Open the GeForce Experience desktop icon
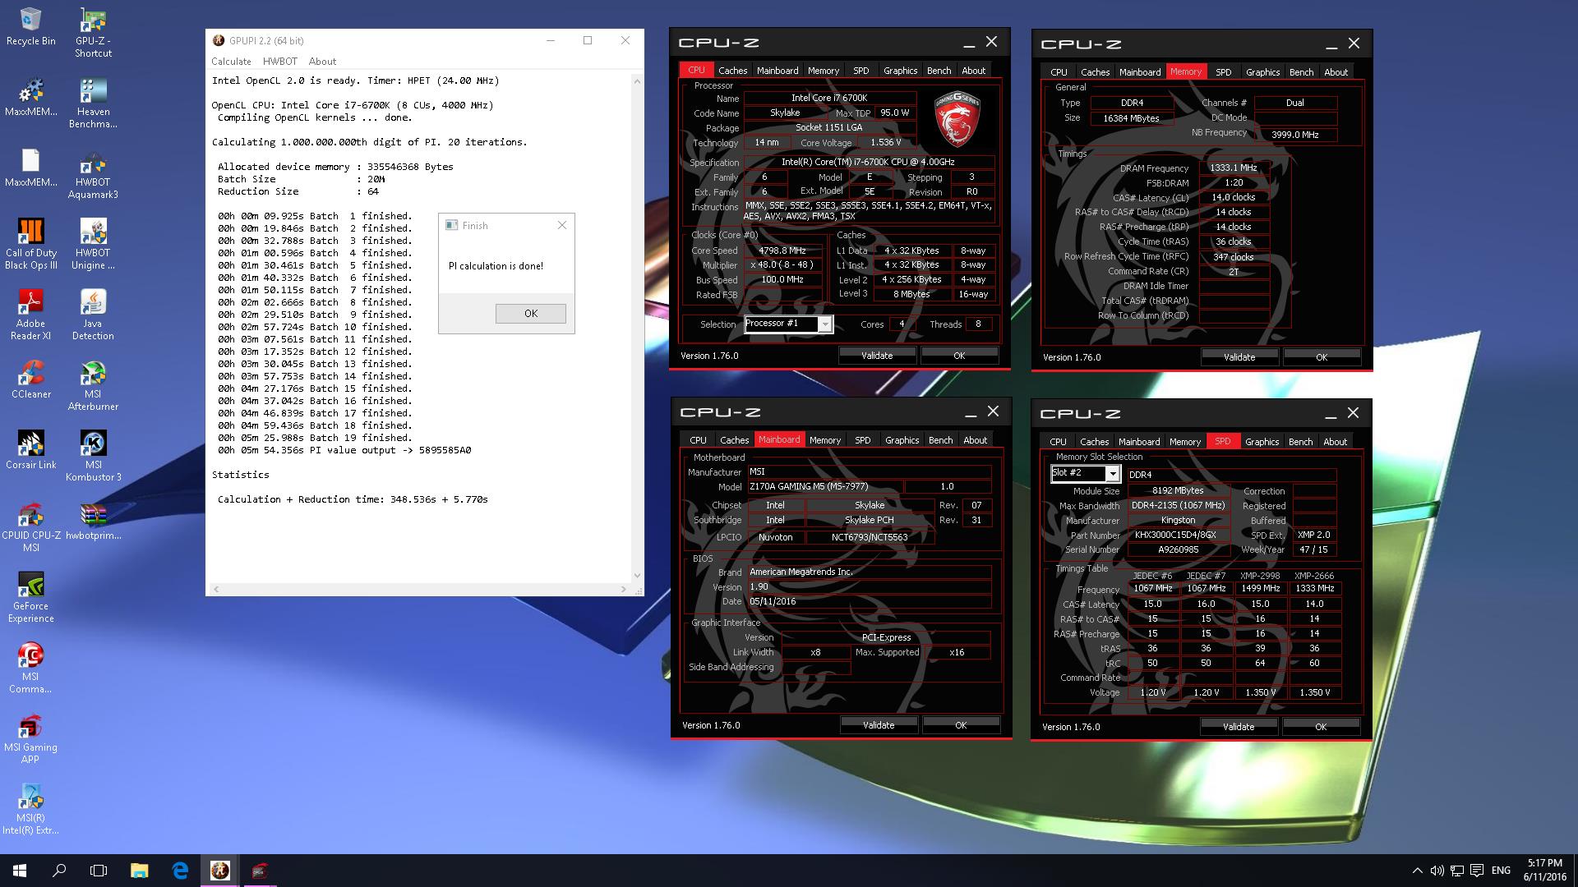The width and height of the screenshot is (1578, 887). pyautogui.click(x=30, y=598)
